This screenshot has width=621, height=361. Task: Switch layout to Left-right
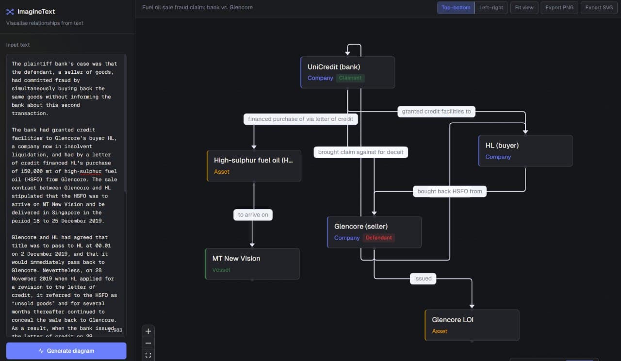pos(491,8)
